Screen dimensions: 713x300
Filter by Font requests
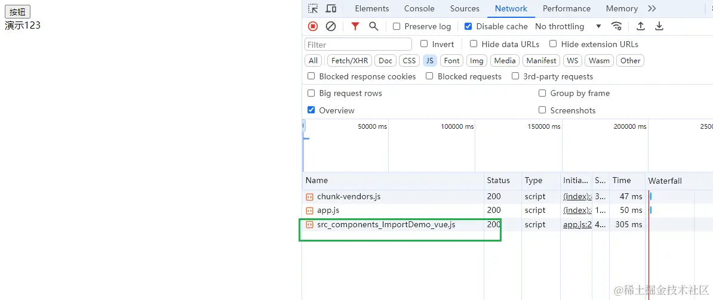[452, 61]
